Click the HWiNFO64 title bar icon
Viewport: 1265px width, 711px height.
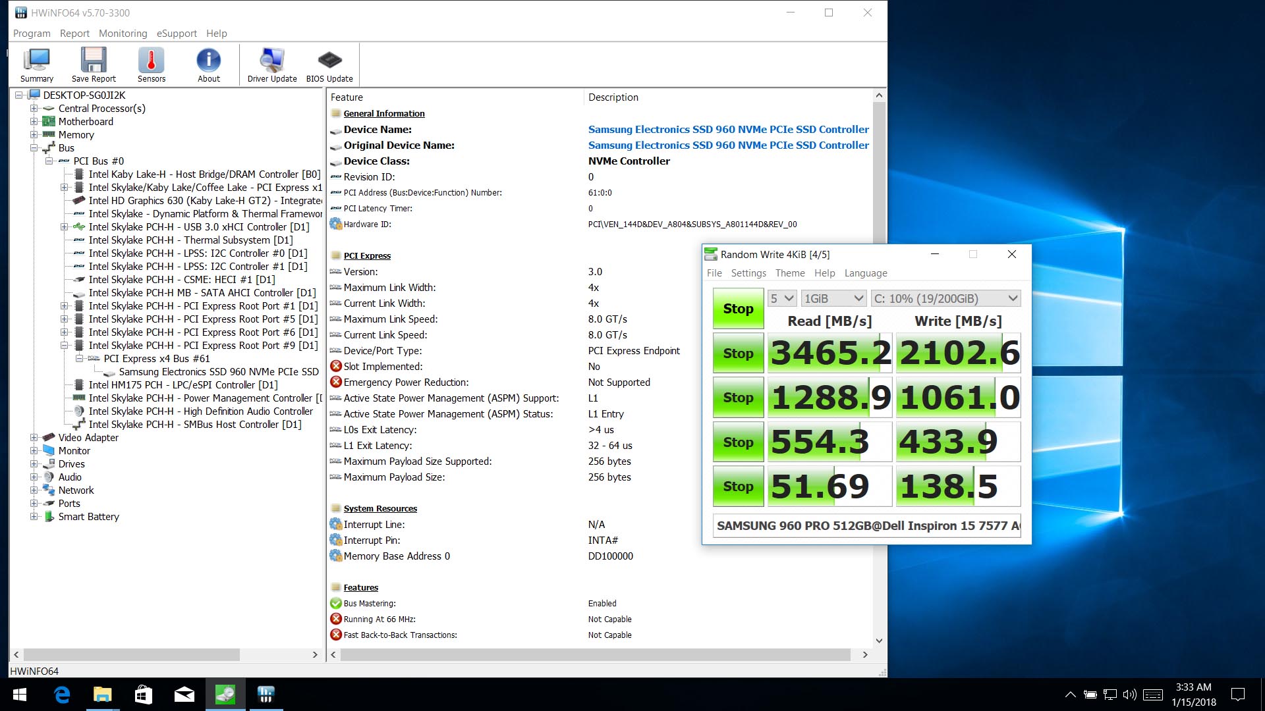pyautogui.click(x=21, y=13)
